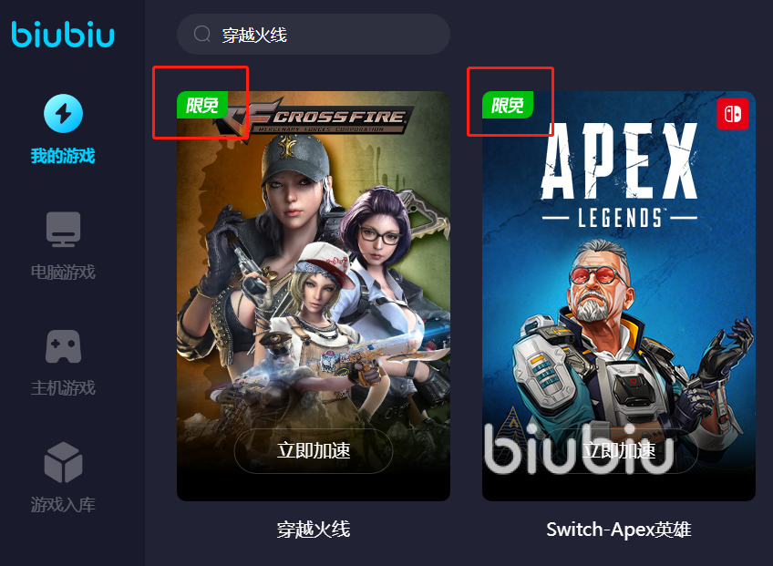
Task: Go to the 游戏入库 section label
Action: [x=63, y=504]
